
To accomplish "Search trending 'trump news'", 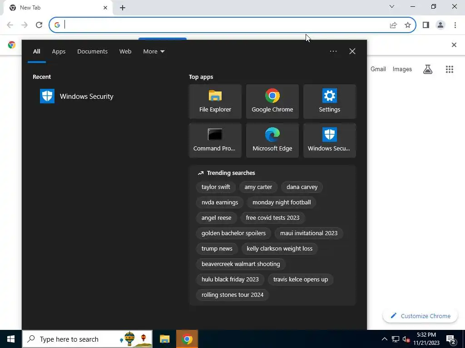I will pyautogui.click(x=217, y=249).
